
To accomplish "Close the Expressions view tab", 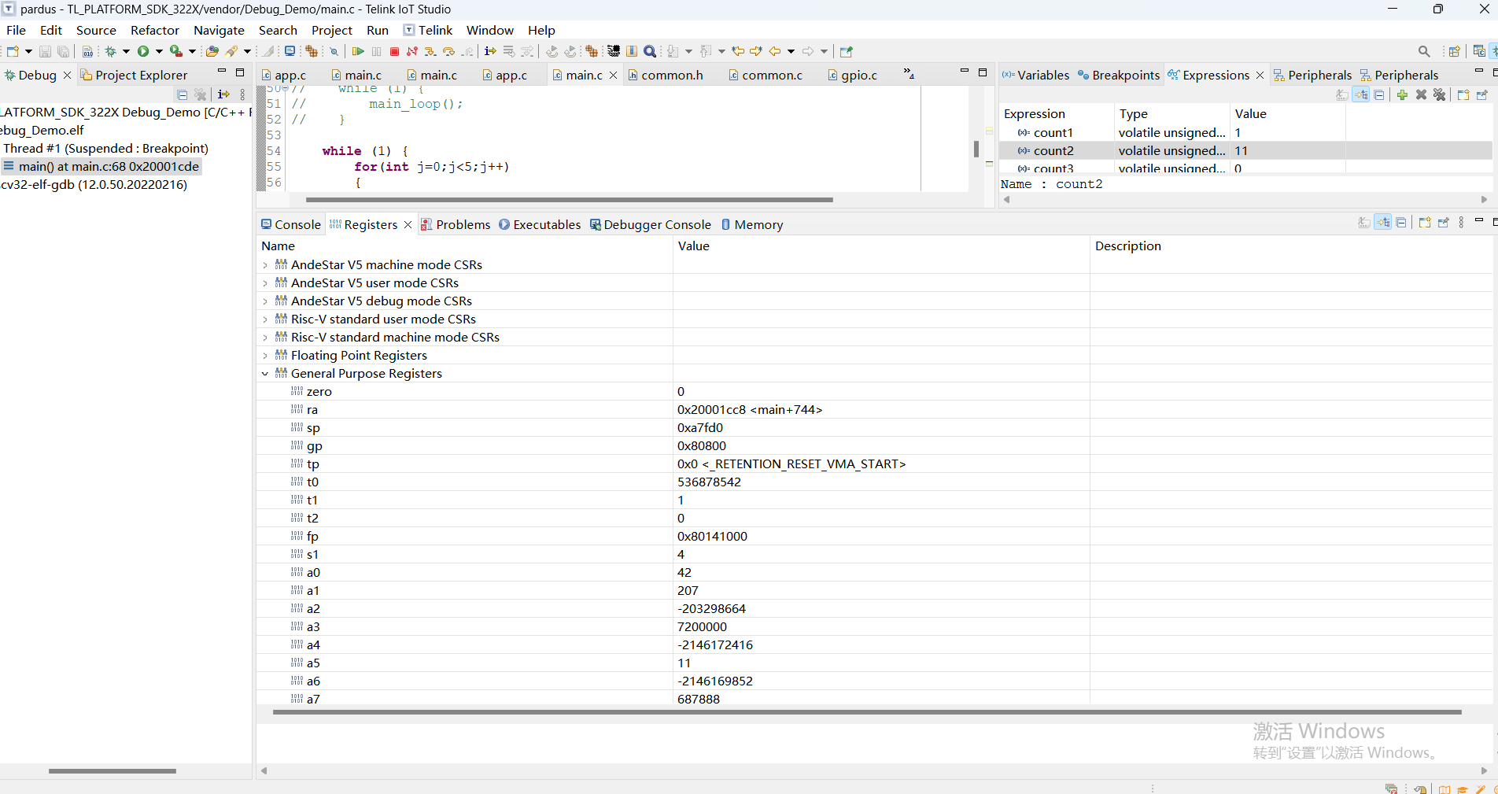I will [x=1260, y=75].
